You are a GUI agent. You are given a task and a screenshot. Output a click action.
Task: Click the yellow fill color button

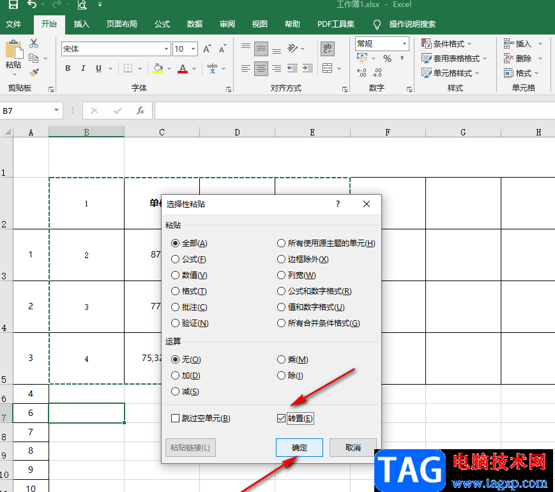click(158, 68)
